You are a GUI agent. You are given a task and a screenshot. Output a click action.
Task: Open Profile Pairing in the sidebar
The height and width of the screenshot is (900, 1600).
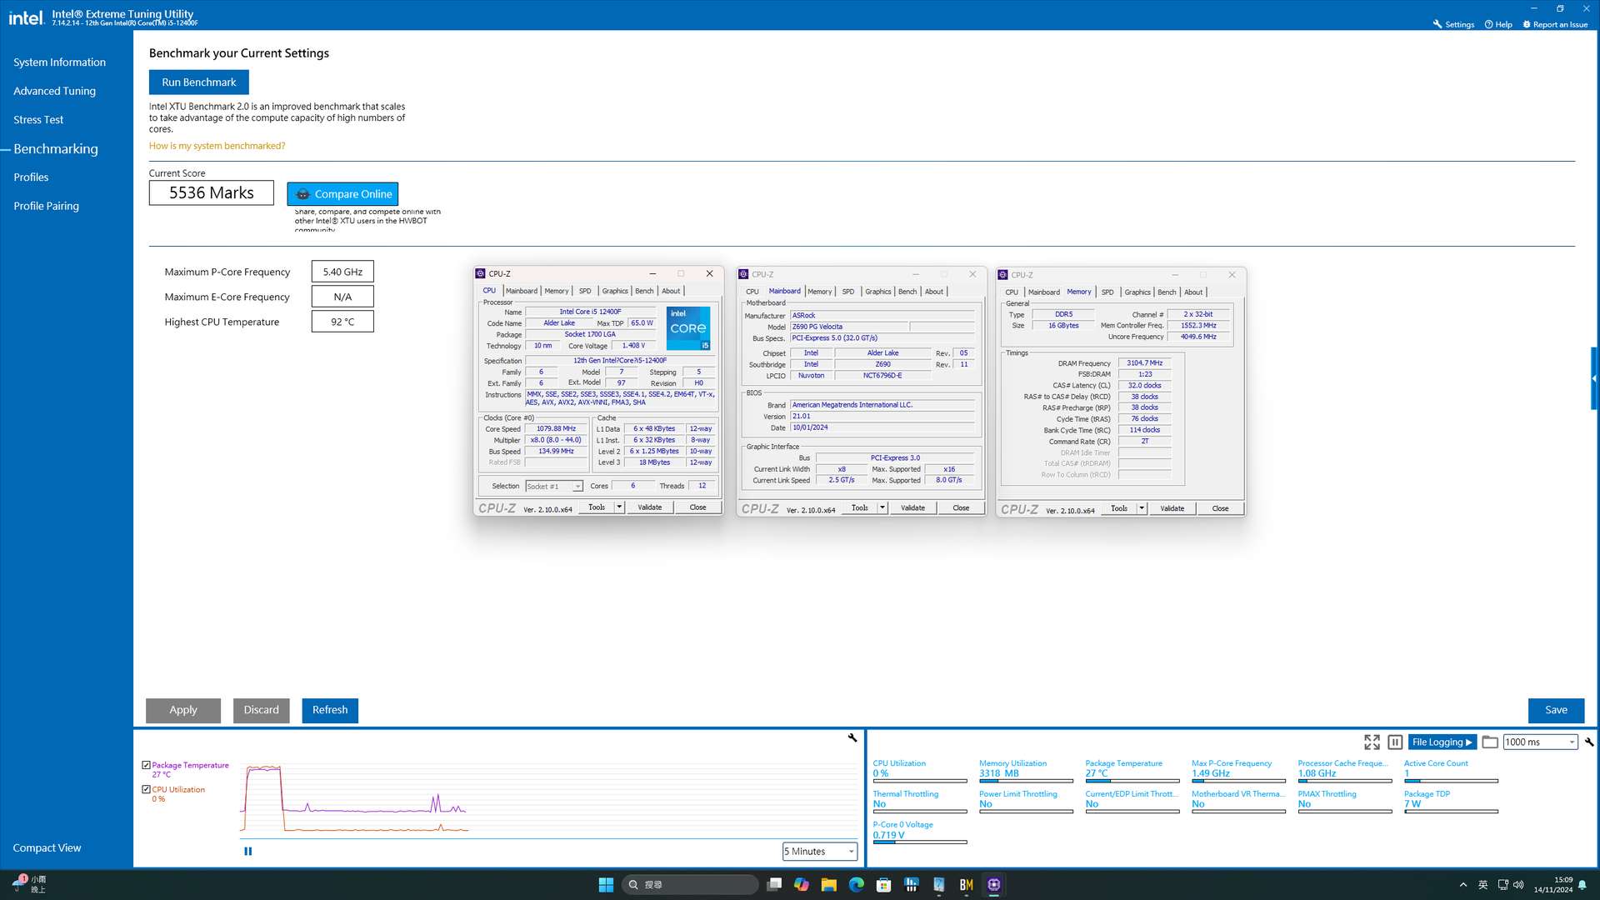46,206
